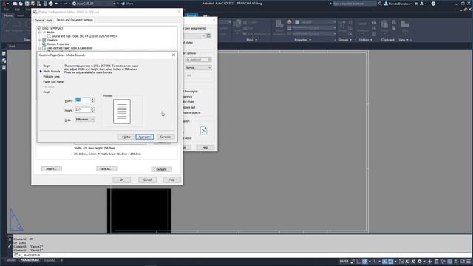Image resolution: width=473 pixels, height=266 pixels.
Task: Click the command line wrench customize icon
Action: pyautogui.click(x=10, y=246)
